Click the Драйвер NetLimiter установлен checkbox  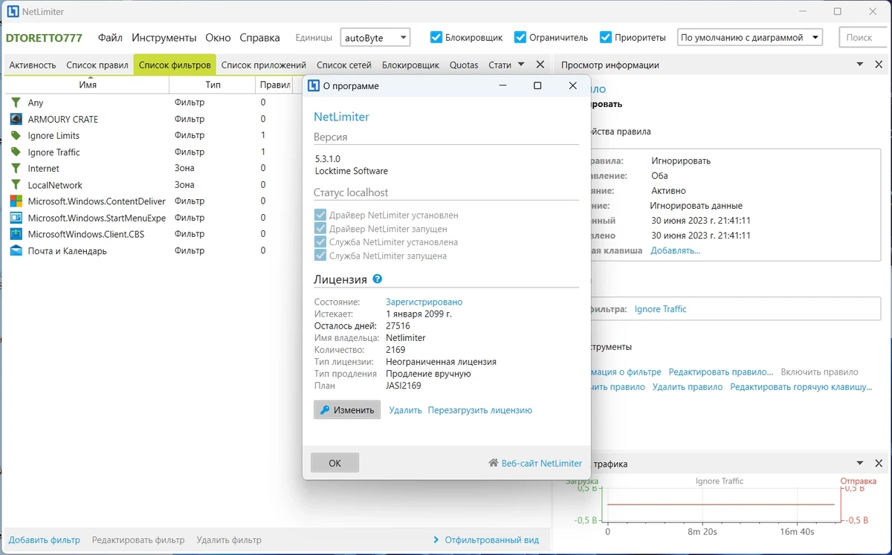pyautogui.click(x=320, y=215)
